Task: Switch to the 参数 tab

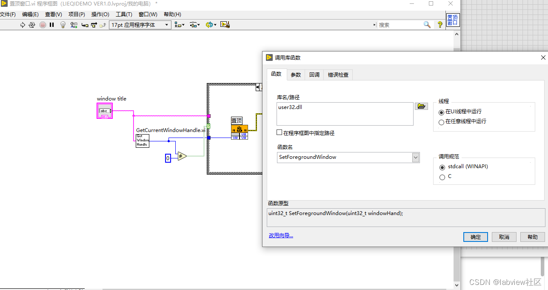Action: 295,75
